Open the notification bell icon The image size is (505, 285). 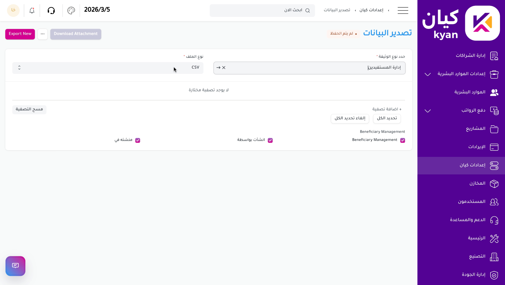click(x=31, y=11)
